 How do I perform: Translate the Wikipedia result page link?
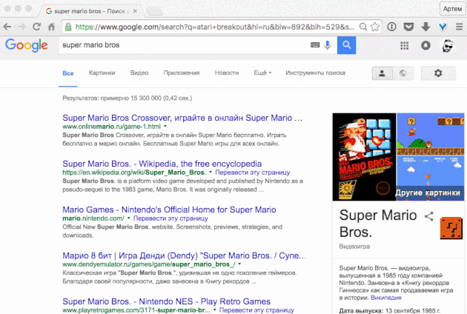click(253, 173)
